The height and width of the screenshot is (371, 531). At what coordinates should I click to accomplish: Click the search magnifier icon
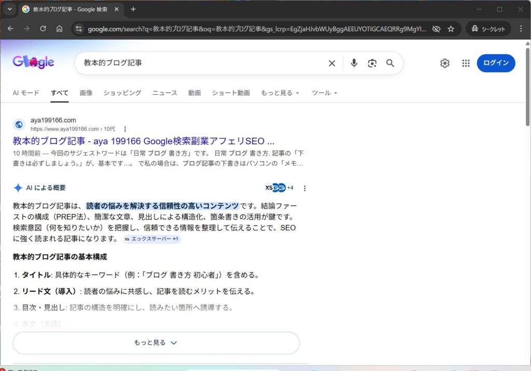[390, 63]
